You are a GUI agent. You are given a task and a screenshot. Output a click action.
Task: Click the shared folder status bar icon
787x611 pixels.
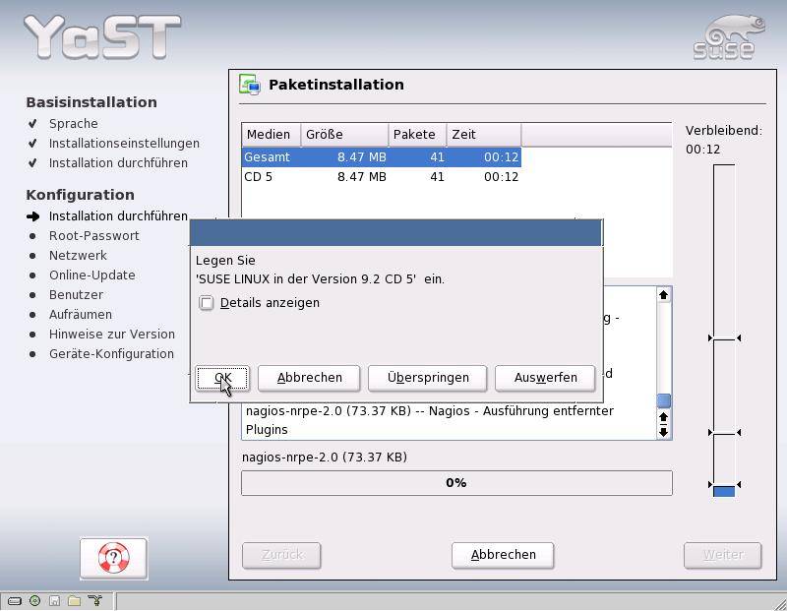point(75,600)
